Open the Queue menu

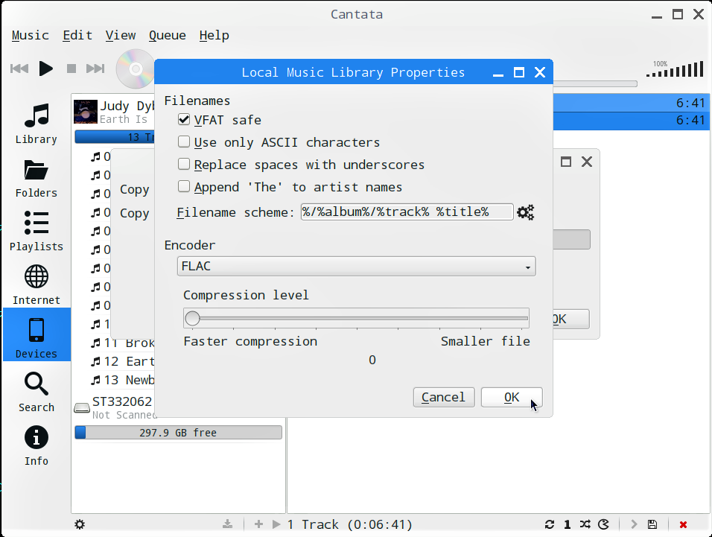[167, 36]
